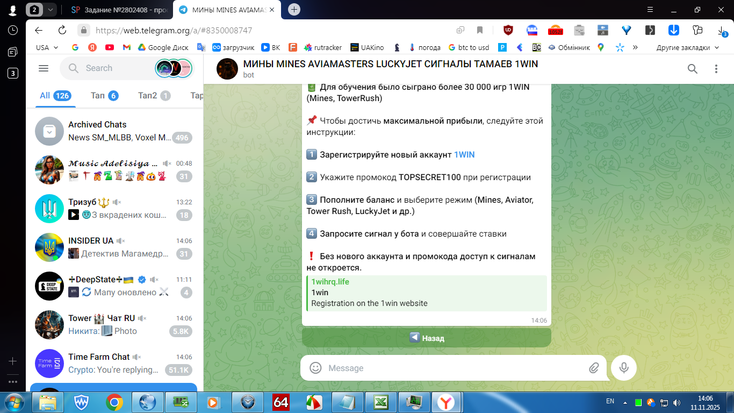Open the DeepState chat
This screenshot has height=413, width=734.
114,286
